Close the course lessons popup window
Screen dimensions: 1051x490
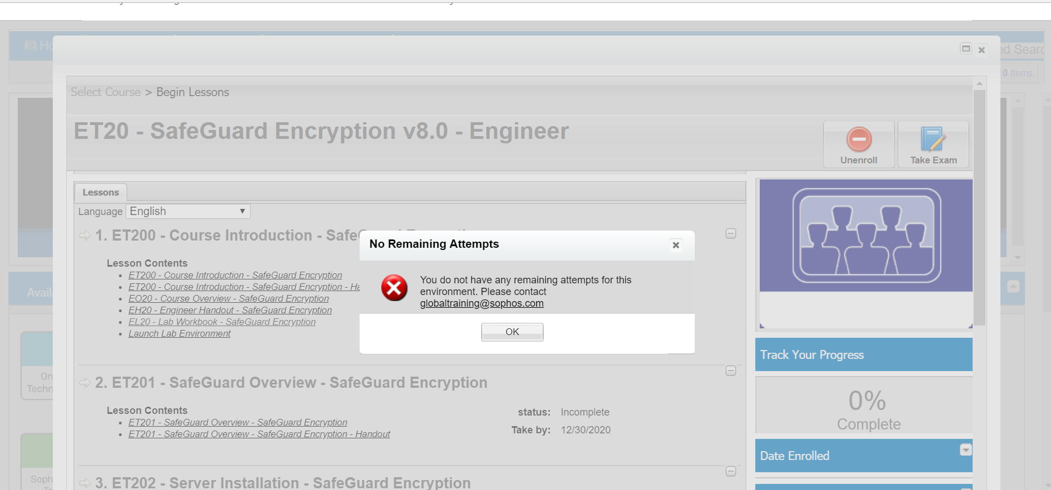pos(982,50)
